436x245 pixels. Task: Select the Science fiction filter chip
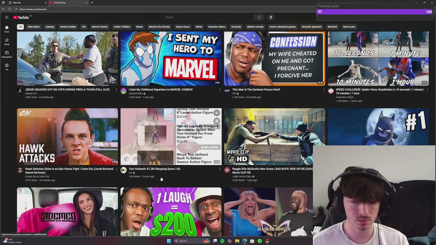pyautogui.click(x=68, y=27)
